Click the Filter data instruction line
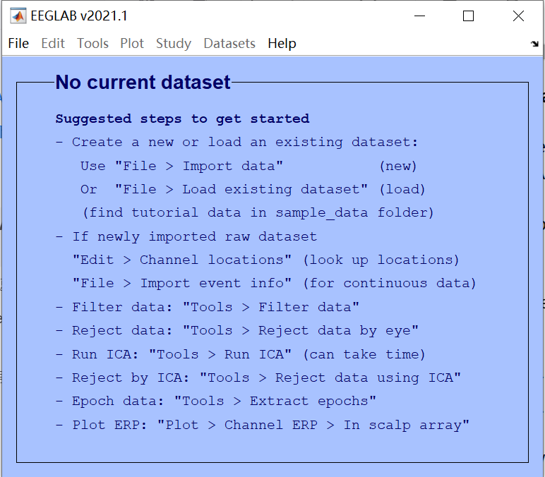 [207, 307]
